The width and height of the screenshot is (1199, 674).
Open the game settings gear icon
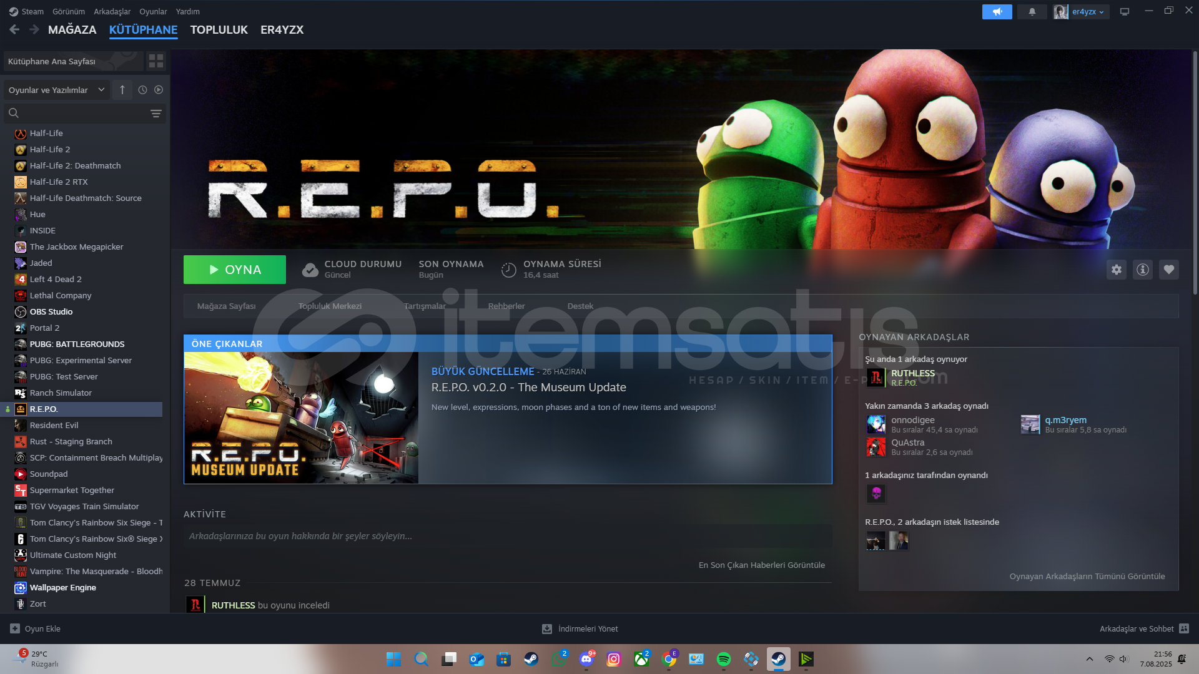pyautogui.click(x=1117, y=270)
